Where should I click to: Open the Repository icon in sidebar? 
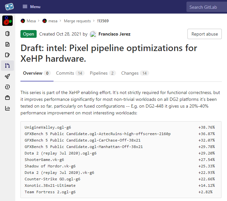(x=7, y=44)
